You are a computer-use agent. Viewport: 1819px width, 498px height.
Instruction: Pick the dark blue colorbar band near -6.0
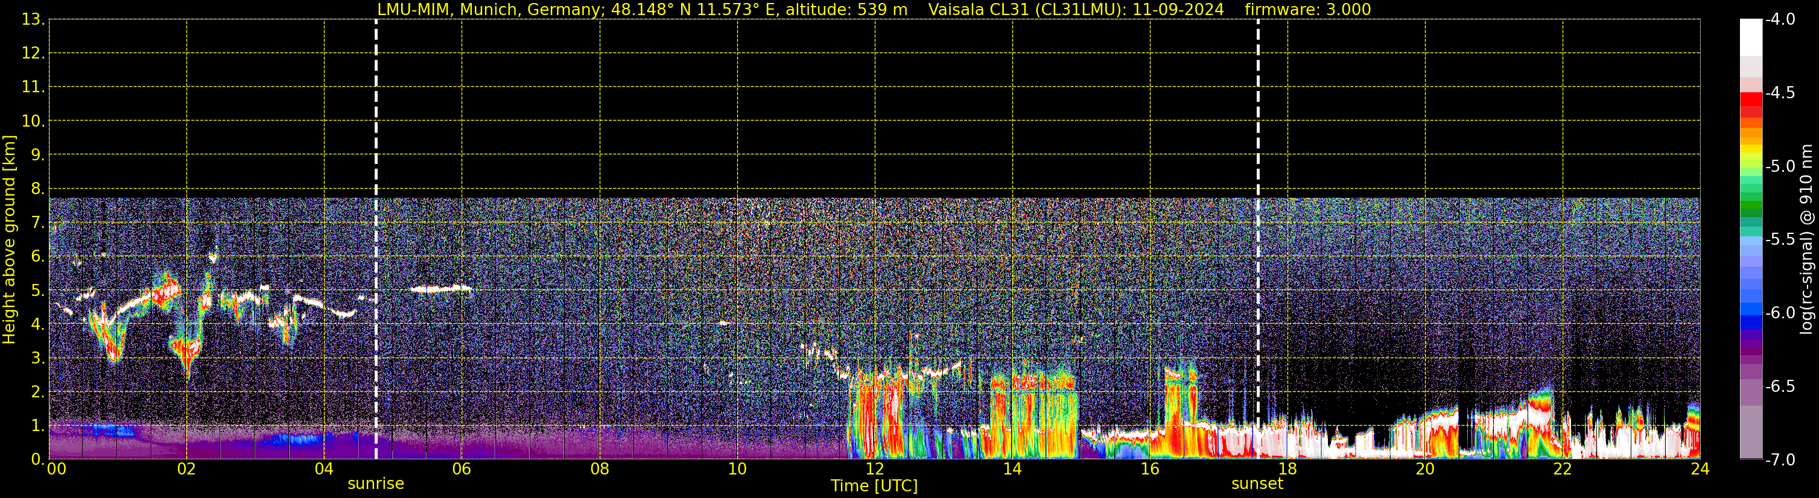click(1750, 322)
